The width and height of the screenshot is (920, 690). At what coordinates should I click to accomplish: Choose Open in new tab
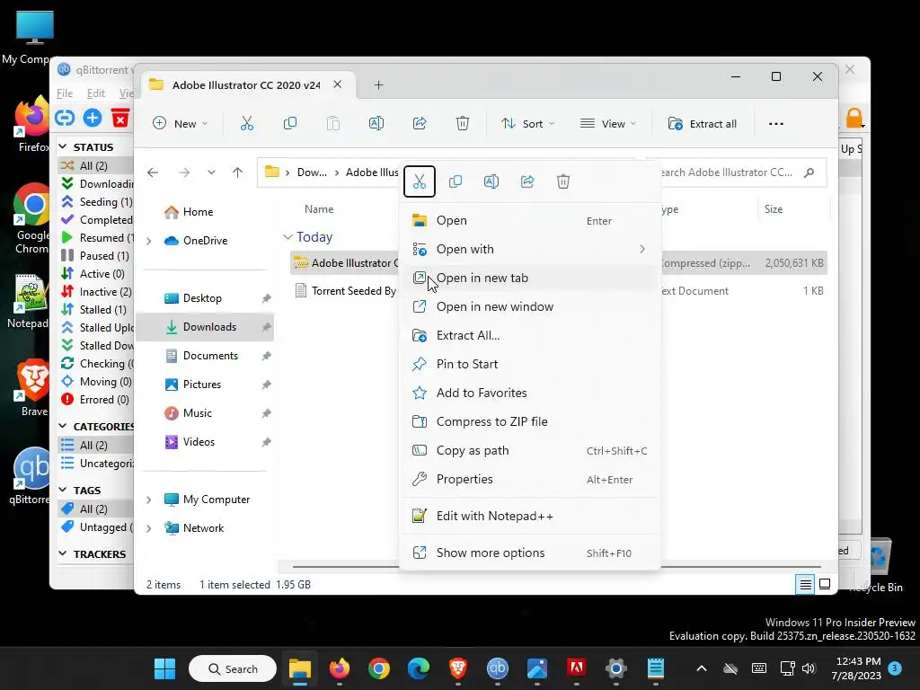pos(530,279)
